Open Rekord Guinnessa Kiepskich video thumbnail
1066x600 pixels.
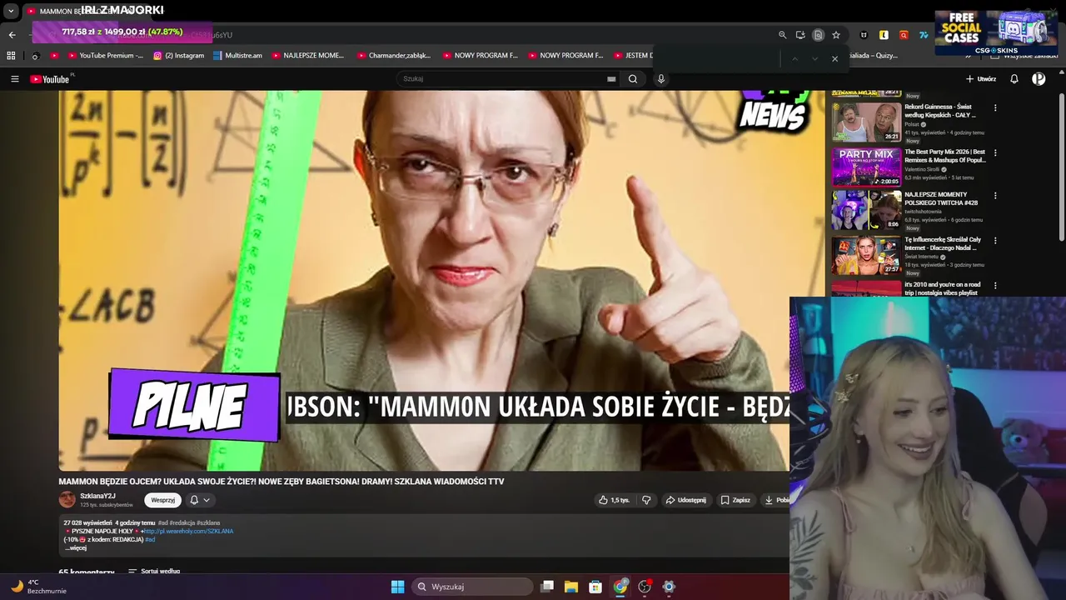click(x=866, y=122)
